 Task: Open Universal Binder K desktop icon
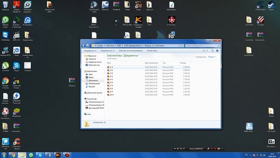(x=138, y=22)
